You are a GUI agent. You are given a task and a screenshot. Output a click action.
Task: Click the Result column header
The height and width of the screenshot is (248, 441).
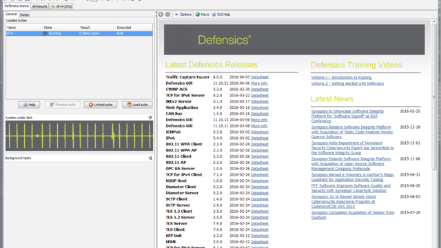pyautogui.click(x=97, y=28)
